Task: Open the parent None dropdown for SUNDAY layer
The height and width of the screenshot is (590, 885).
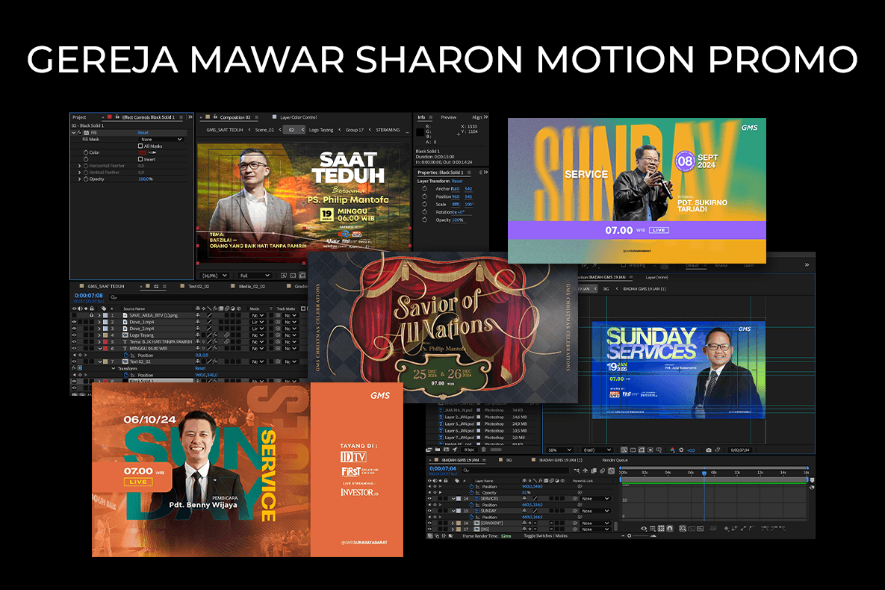Action: pos(595,510)
